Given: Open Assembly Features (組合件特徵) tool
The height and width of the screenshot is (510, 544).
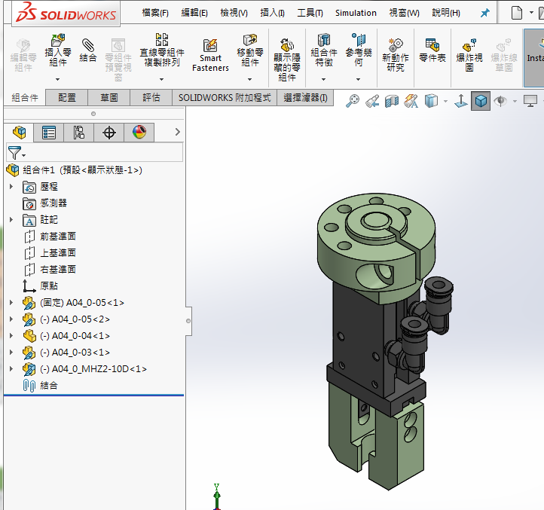Looking at the screenshot, I should click(x=324, y=50).
